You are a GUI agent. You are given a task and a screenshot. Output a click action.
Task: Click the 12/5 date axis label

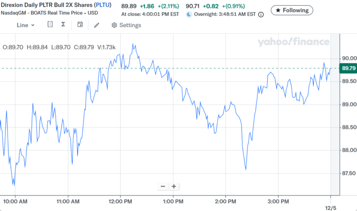(330, 207)
